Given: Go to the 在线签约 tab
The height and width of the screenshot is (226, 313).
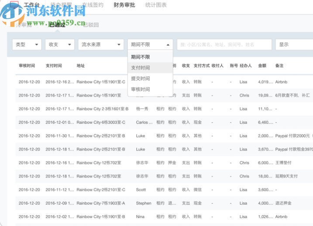Looking at the screenshot, I should point(93,5).
